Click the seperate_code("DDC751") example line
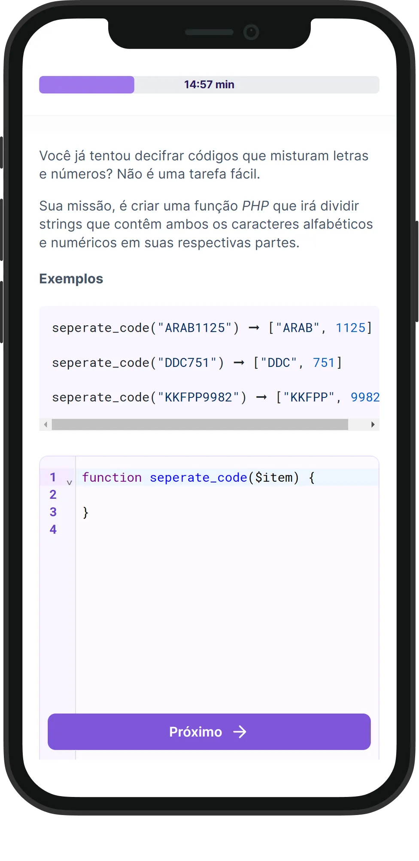Screen dimensions: 419x861 [x=197, y=363]
